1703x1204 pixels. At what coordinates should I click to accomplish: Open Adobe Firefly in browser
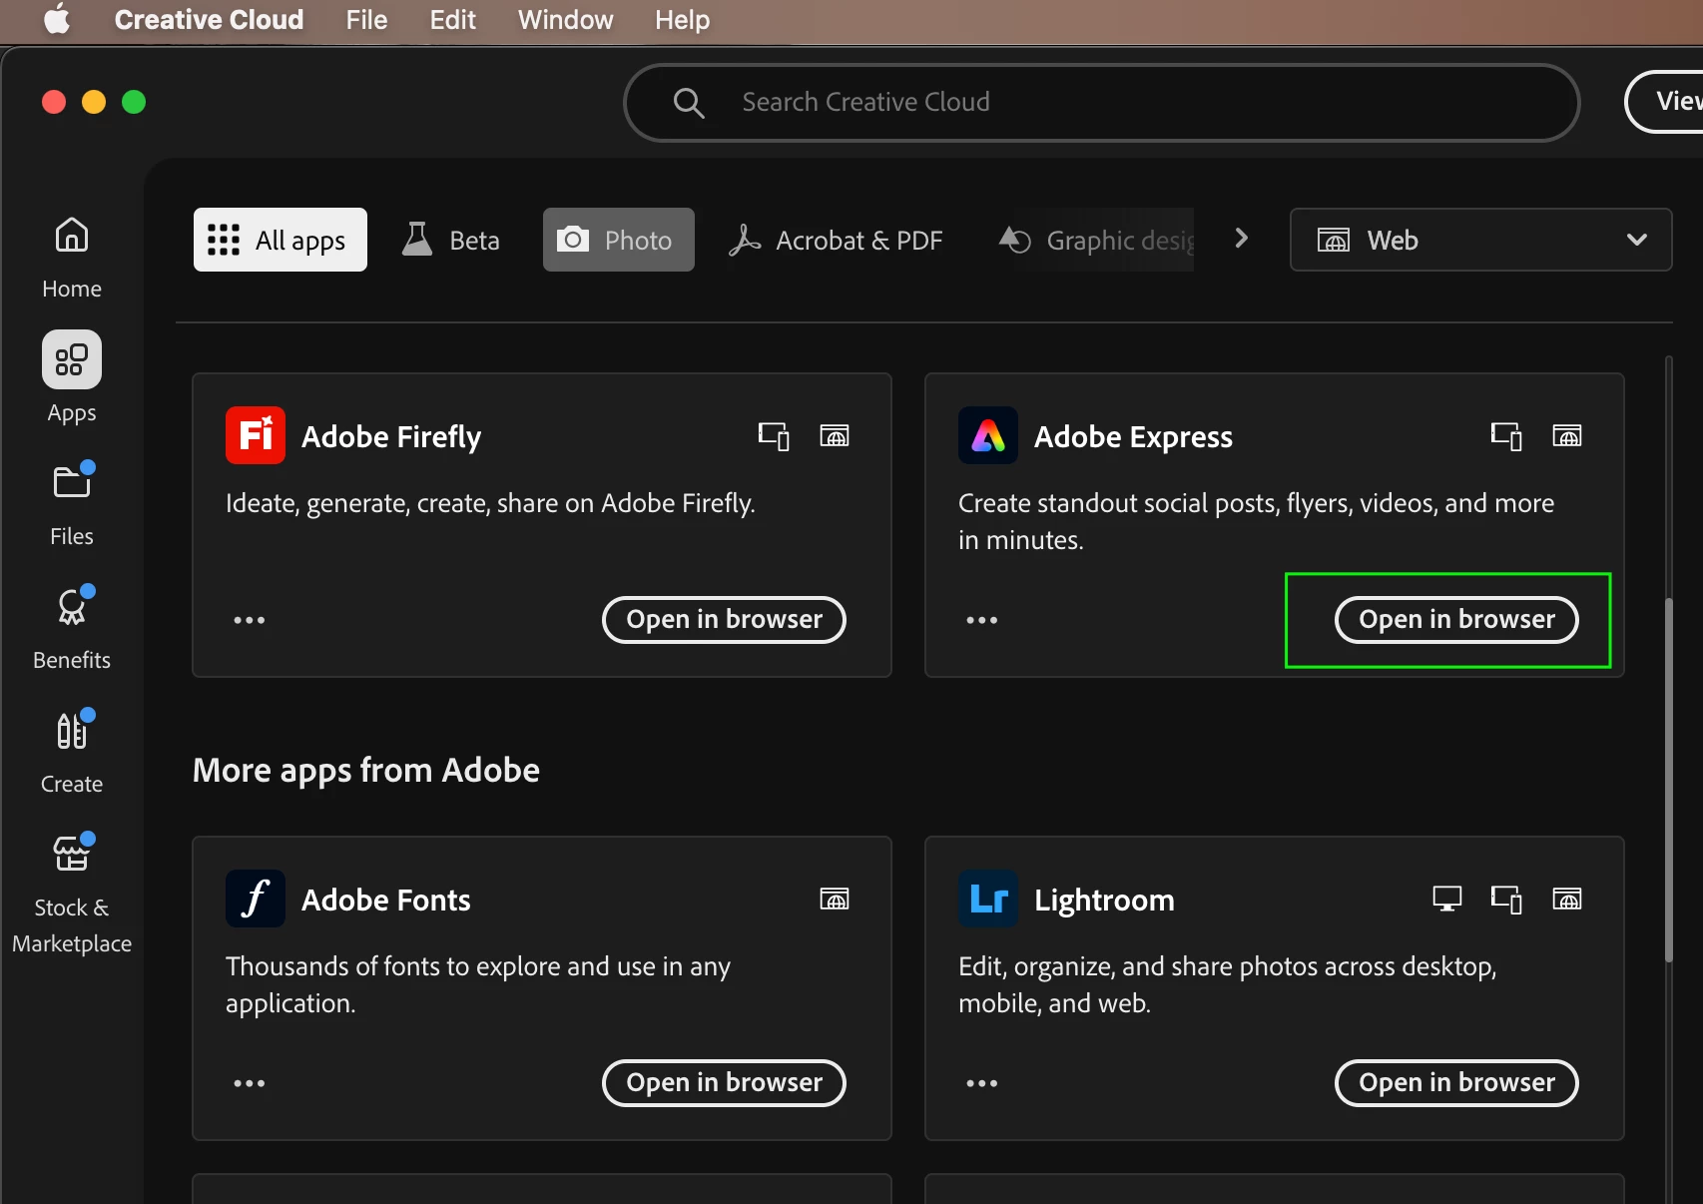tap(724, 620)
